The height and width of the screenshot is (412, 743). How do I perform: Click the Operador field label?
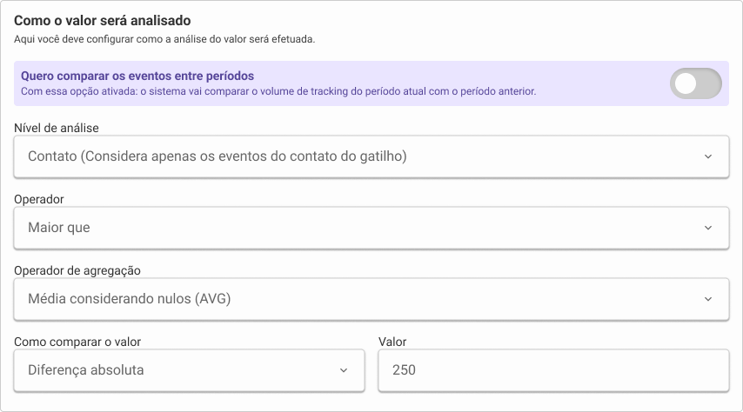point(39,199)
